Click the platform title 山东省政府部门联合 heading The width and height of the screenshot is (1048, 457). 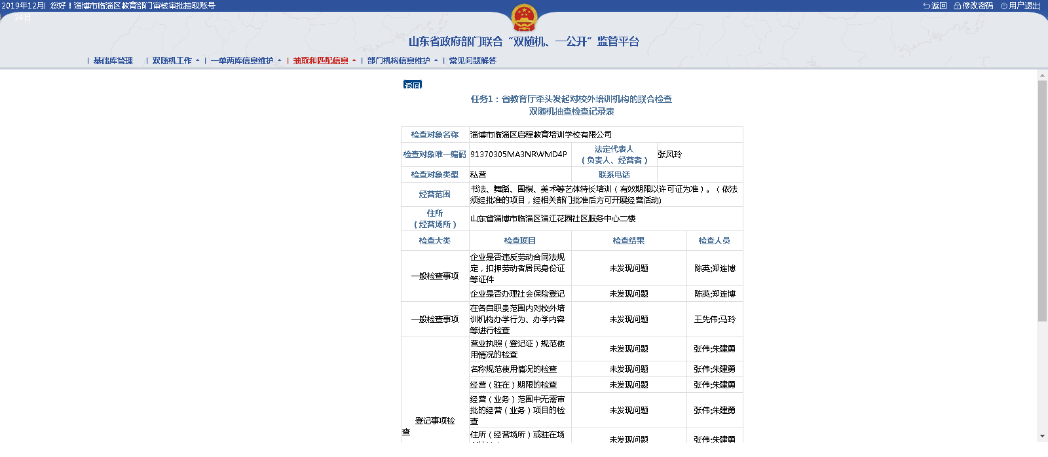[x=523, y=42]
